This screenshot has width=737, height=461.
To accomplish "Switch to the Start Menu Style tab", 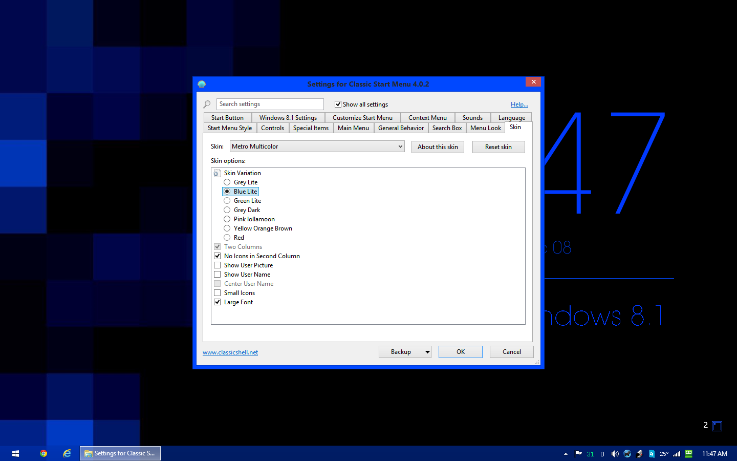I will point(229,128).
